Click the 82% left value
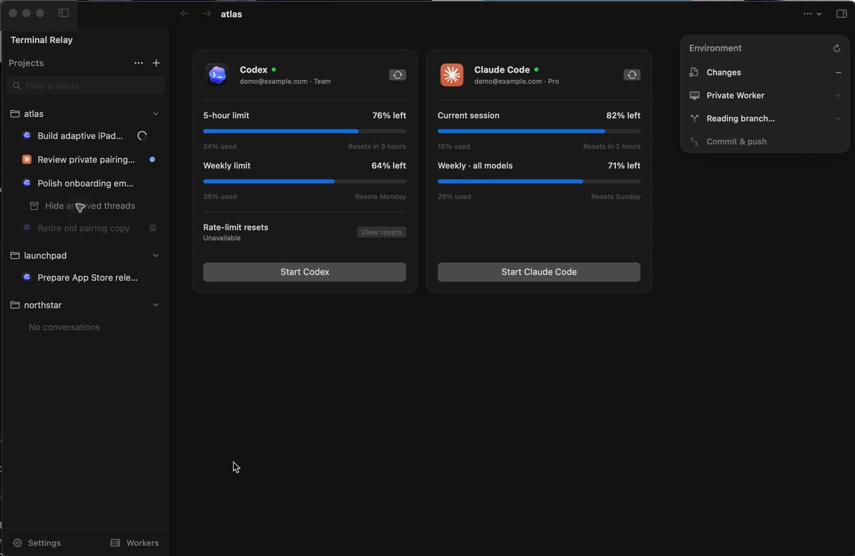 click(623, 116)
